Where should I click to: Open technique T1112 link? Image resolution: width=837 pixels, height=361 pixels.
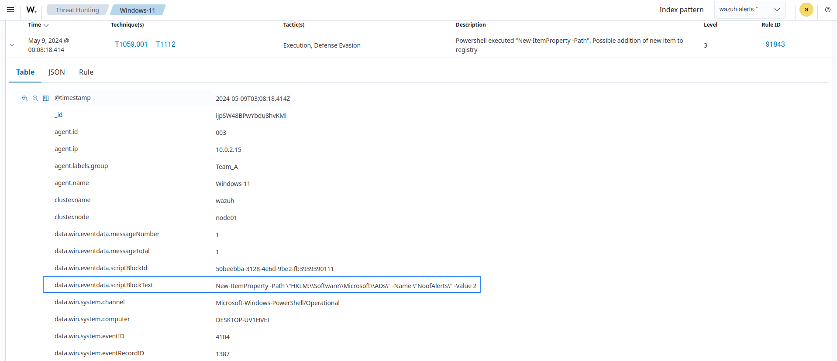click(x=165, y=45)
